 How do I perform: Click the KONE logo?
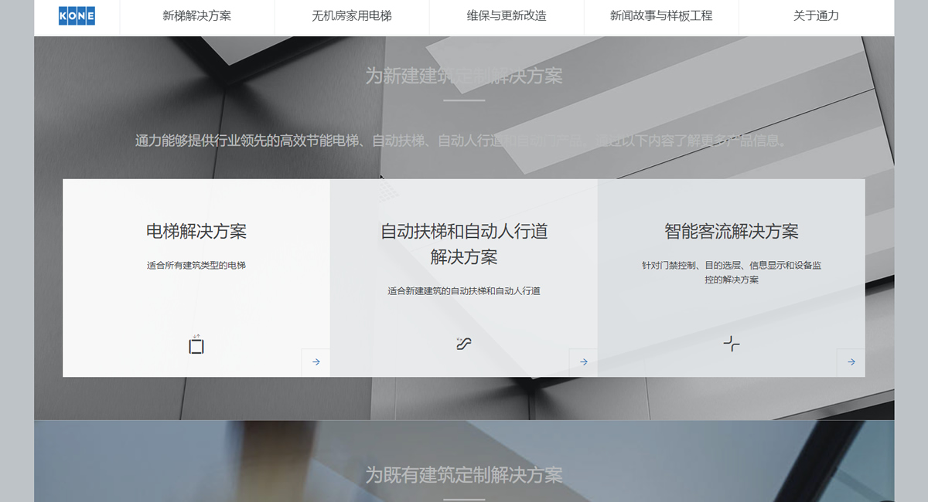tap(77, 15)
